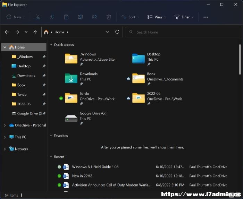The image size is (243, 199).
Task: Open the New dropdown menu
Action: click(16, 17)
